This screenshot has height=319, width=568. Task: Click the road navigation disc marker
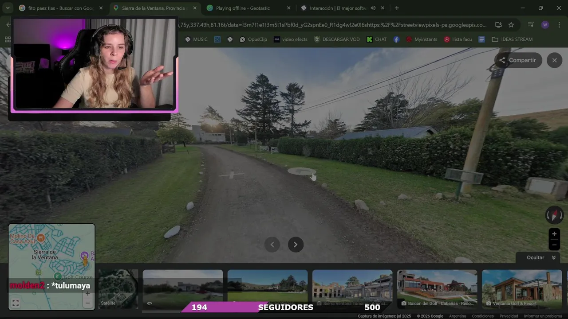[301, 171]
